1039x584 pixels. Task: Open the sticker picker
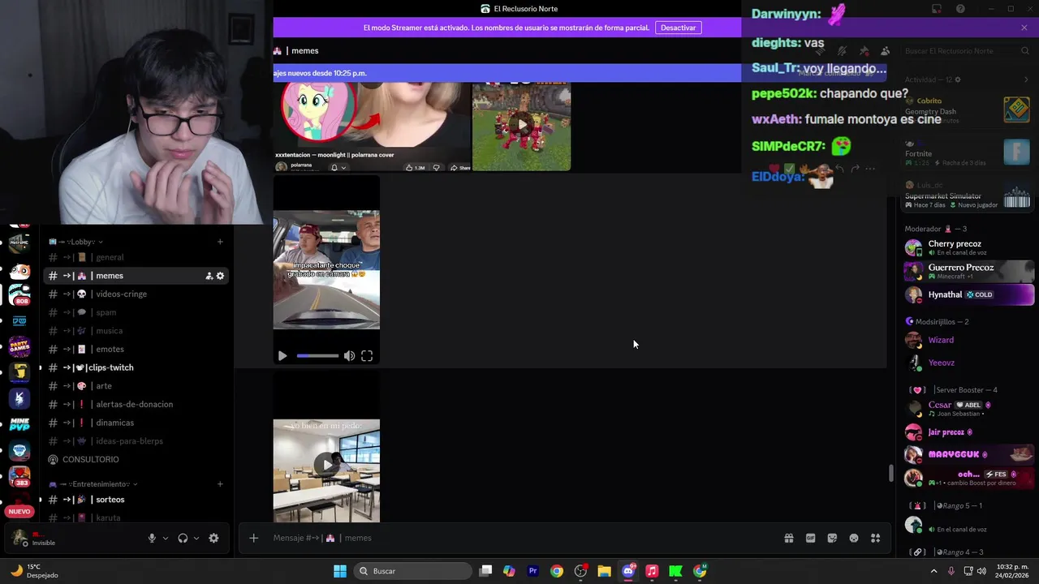pos(832,538)
